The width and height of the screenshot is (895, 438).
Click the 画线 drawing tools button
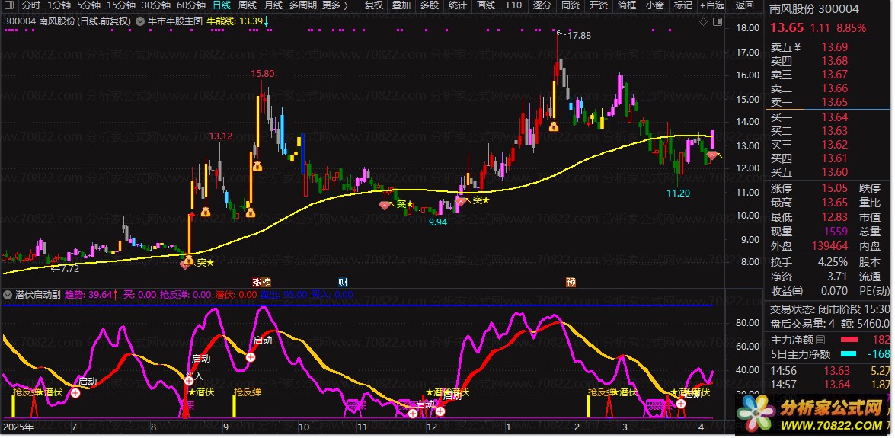(x=485, y=5)
